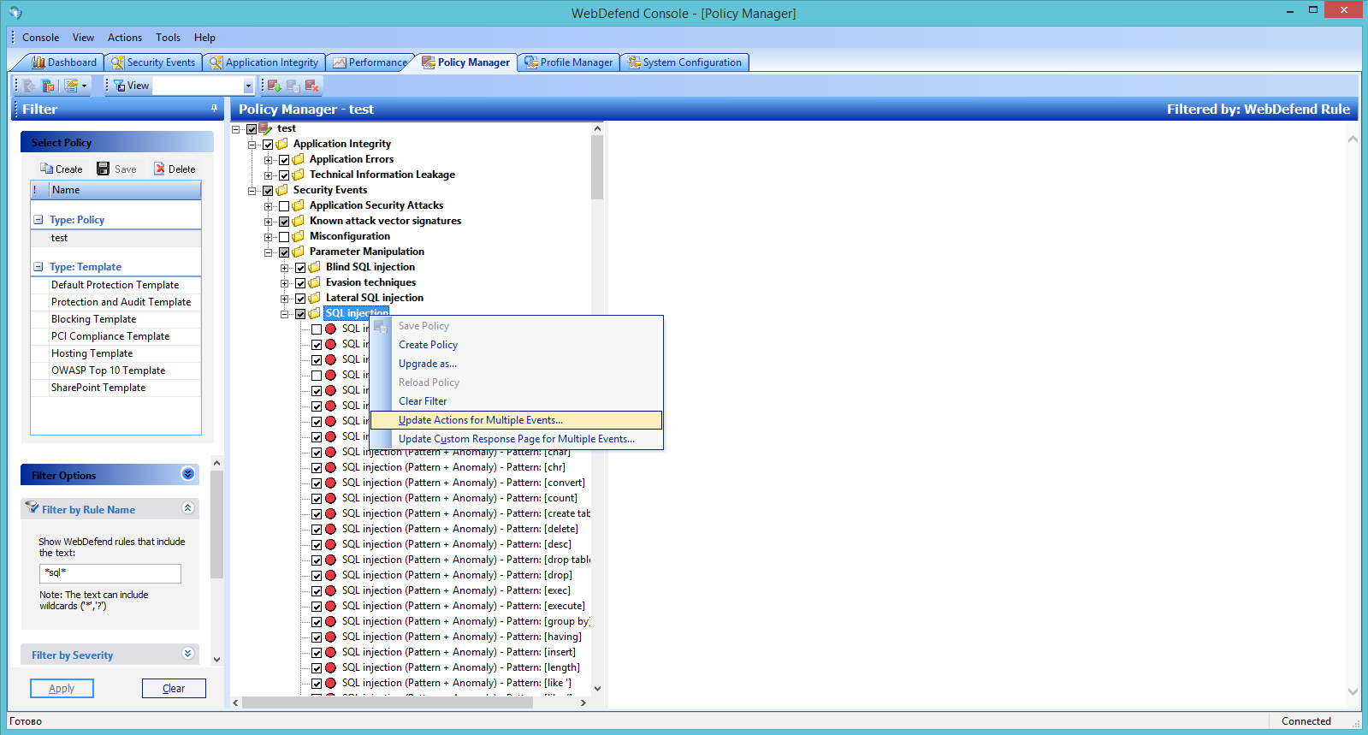Viewport: 1368px width, 735px height.
Task: Collapse the test root tree node
Action: 235,129
